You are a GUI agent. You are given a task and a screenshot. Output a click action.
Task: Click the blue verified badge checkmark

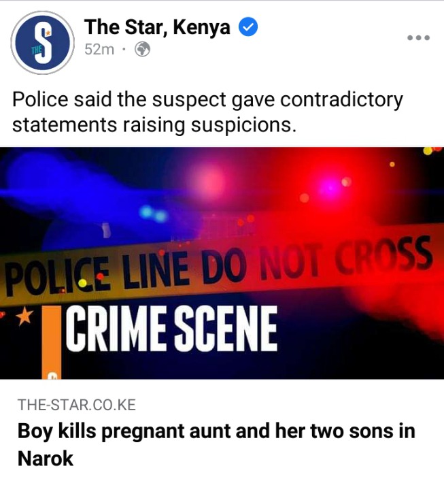point(248,27)
